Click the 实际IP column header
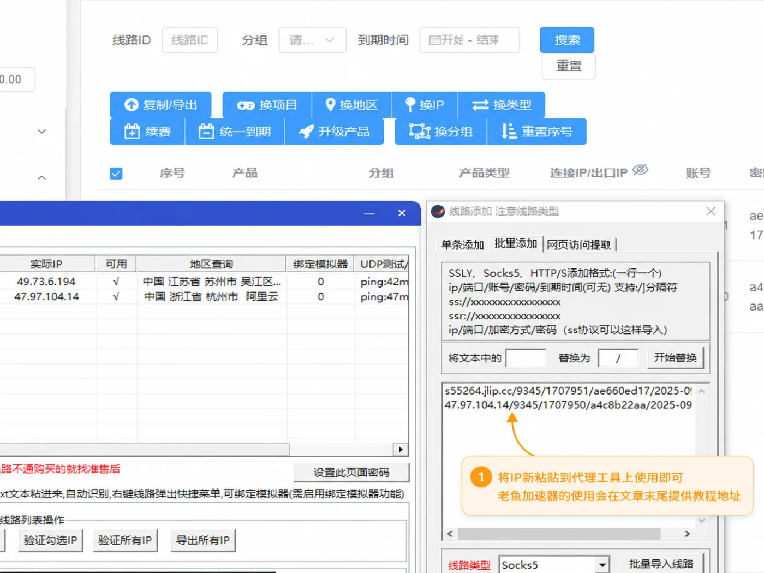The image size is (764, 573). (x=46, y=264)
